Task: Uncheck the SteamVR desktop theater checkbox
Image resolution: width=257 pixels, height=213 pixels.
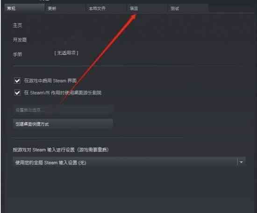Action: [x=17, y=93]
